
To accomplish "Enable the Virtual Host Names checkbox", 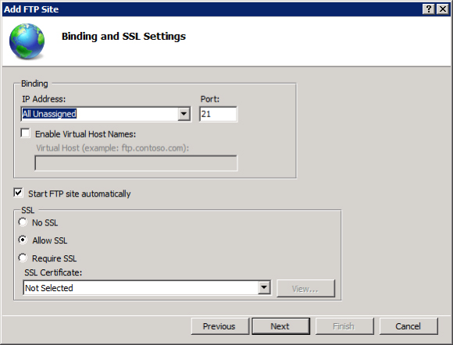I will (x=26, y=133).
